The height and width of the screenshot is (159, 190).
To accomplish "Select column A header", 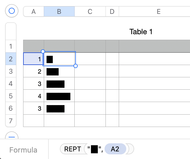I will [x=34, y=12].
